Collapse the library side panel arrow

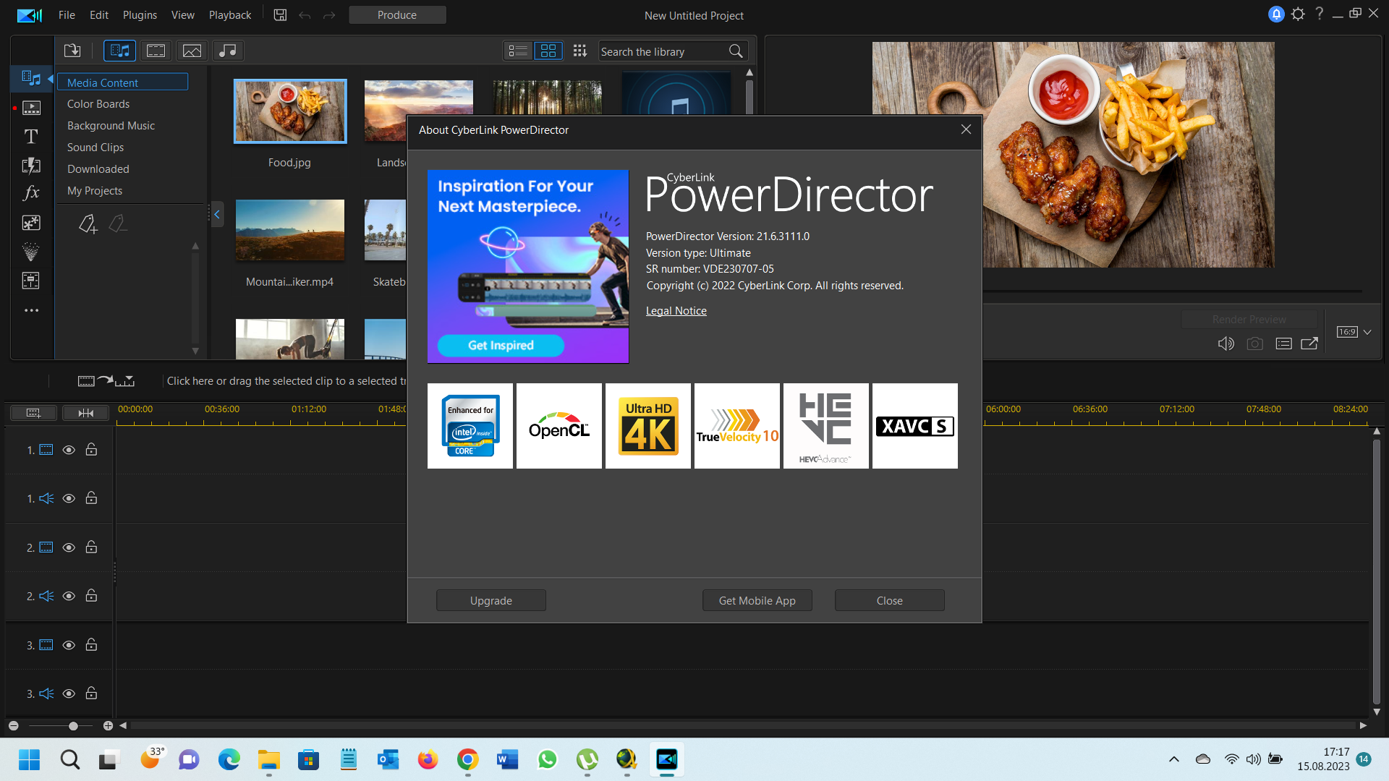pos(217,214)
